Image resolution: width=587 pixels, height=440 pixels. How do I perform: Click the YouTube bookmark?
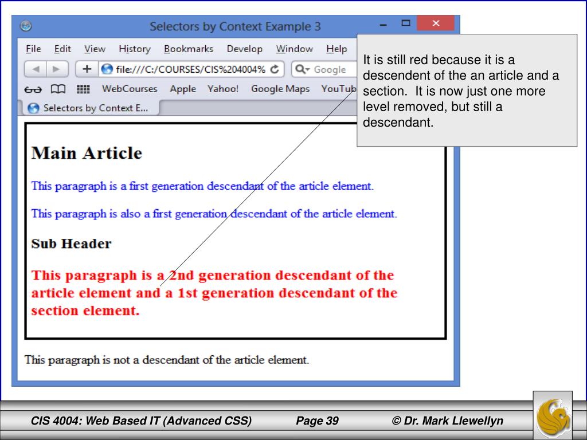click(x=338, y=89)
